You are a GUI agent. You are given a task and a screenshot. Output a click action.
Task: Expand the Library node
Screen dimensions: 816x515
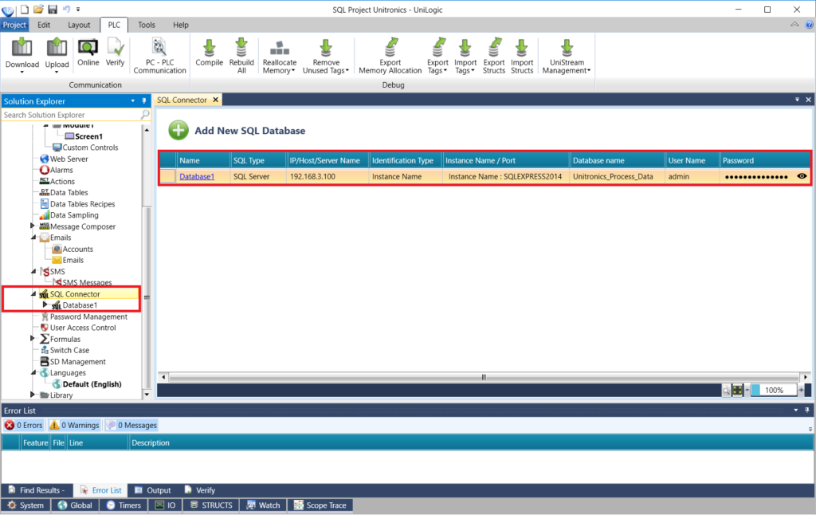[32, 395]
